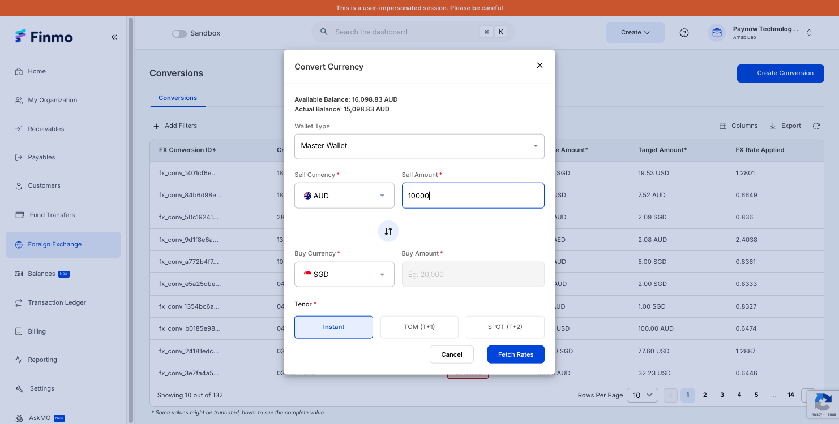Image resolution: width=839 pixels, height=424 pixels.
Task: Go to page 3 of conversions
Action: click(722, 395)
